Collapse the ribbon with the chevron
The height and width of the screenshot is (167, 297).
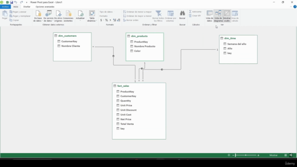(x=291, y=6)
